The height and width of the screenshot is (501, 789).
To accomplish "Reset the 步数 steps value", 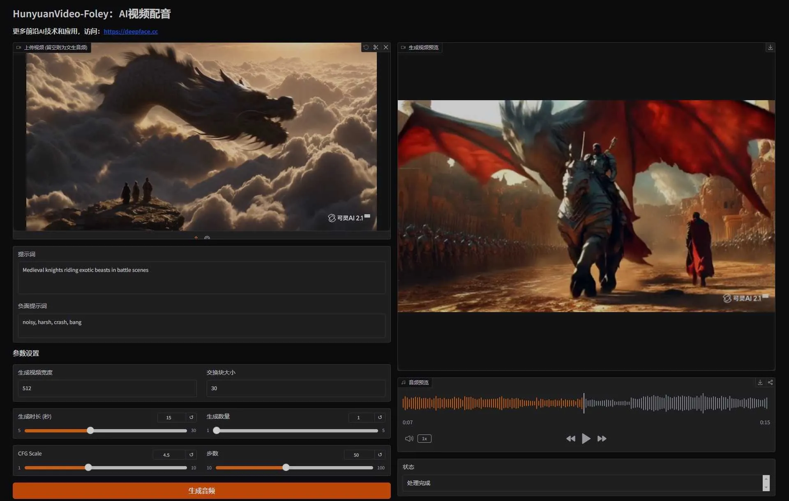I will (x=380, y=455).
